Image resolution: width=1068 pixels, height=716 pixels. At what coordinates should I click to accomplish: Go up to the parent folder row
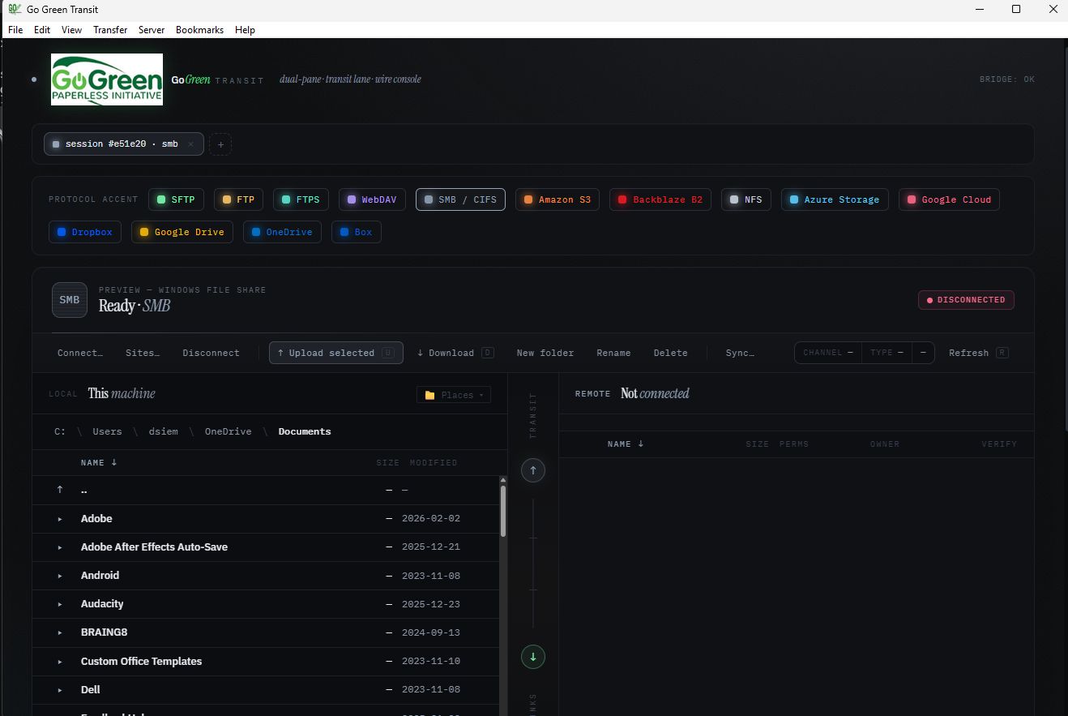pyautogui.click(x=266, y=490)
